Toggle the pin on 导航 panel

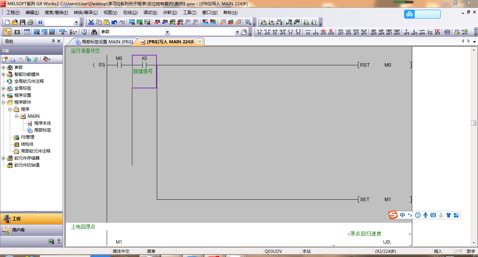click(x=54, y=41)
